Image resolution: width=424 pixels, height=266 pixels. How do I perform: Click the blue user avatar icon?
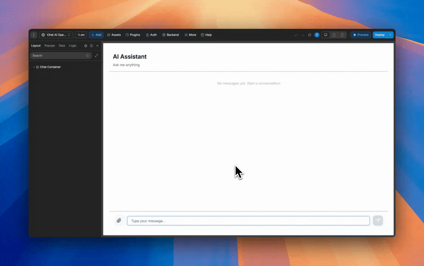(x=317, y=35)
